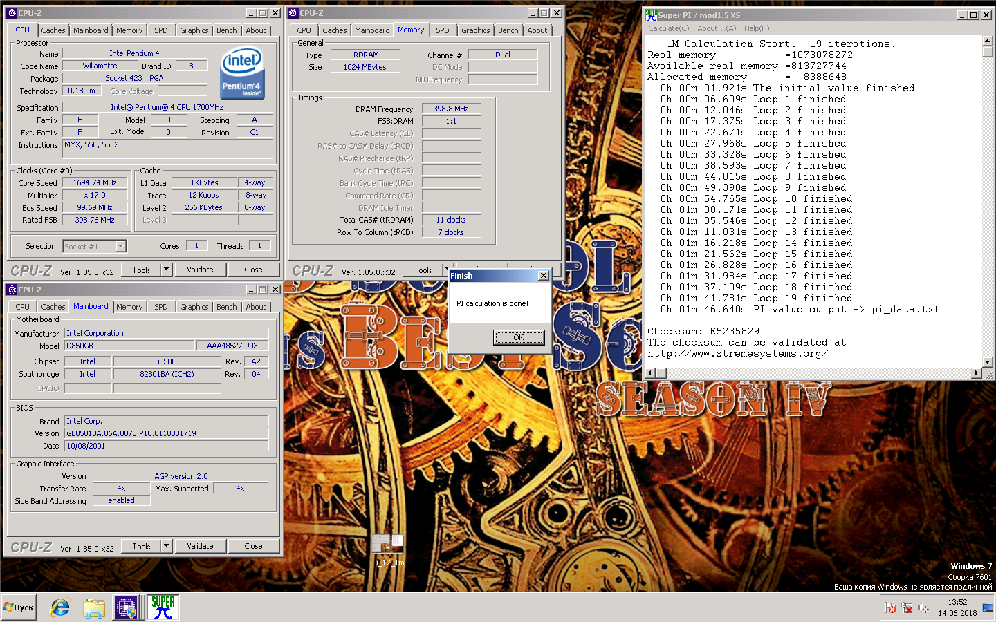Switch to About tab in top-left CPU-Z window
This screenshot has width=996, height=622.
pos(256,30)
